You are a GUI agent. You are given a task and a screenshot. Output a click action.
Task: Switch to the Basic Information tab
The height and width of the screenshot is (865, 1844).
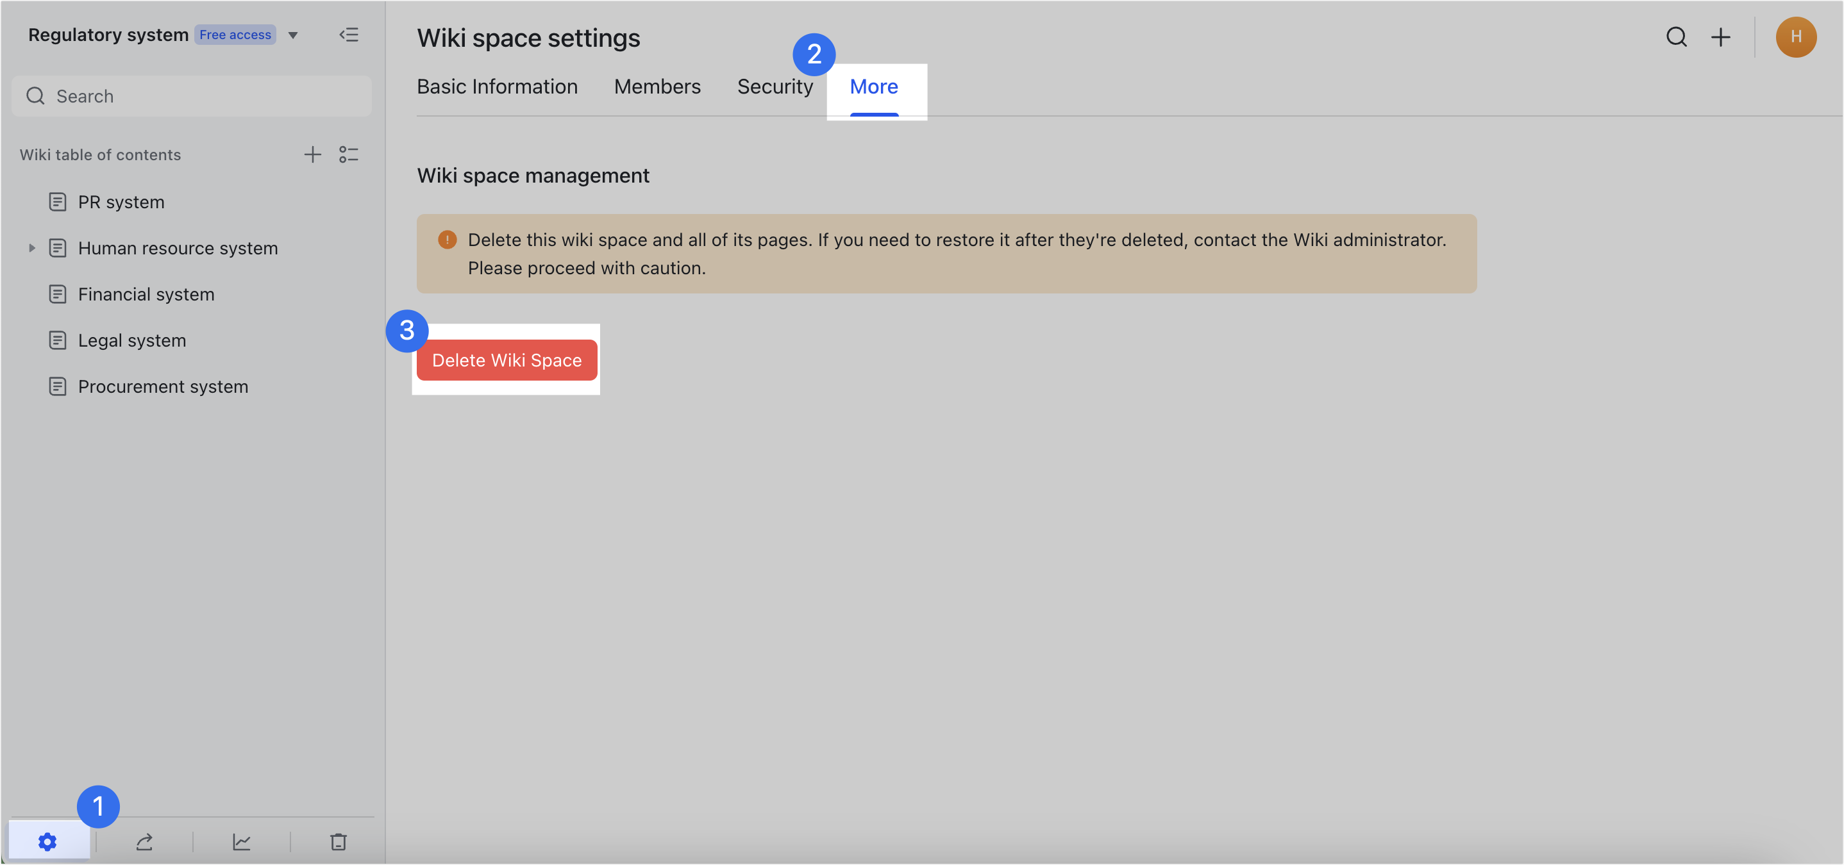pyautogui.click(x=497, y=86)
